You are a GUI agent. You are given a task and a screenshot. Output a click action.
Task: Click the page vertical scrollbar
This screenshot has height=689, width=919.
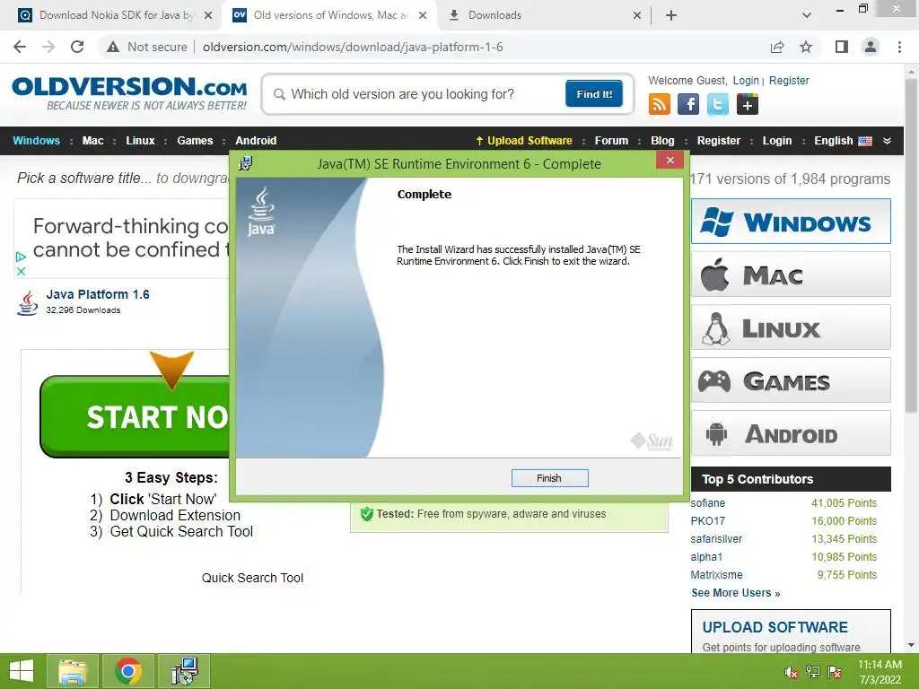click(x=911, y=246)
